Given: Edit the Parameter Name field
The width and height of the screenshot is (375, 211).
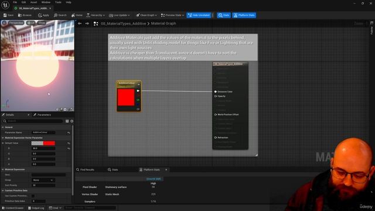Looking at the screenshot, I should pyautogui.click(x=43, y=132).
